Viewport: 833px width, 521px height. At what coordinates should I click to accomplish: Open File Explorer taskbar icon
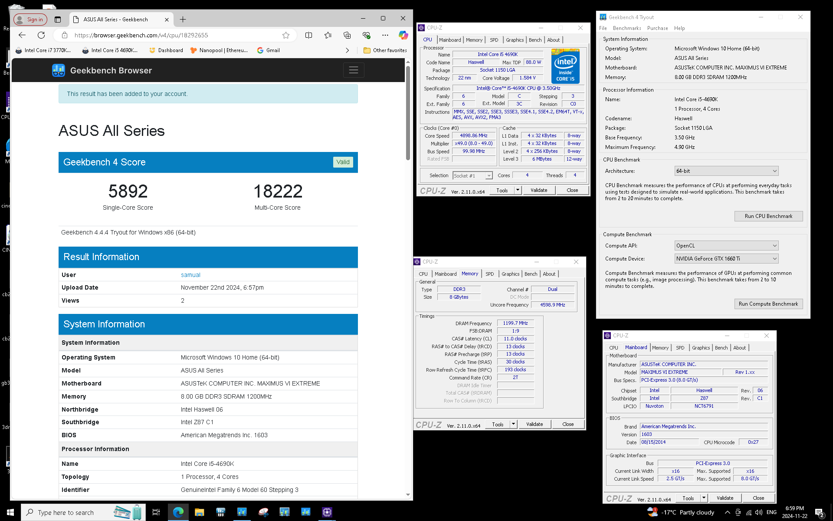click(199, 512)
